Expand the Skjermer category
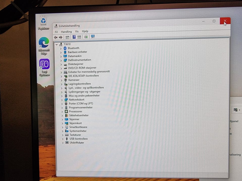Viewport: 242px width, 181px height. [62, 119]
